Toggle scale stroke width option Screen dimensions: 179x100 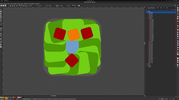coord(73,6)
